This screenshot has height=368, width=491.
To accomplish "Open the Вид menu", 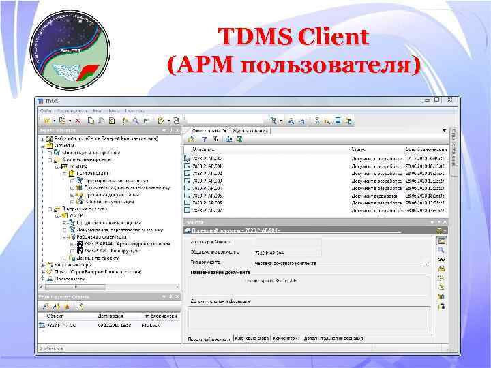I will point(98,111).
